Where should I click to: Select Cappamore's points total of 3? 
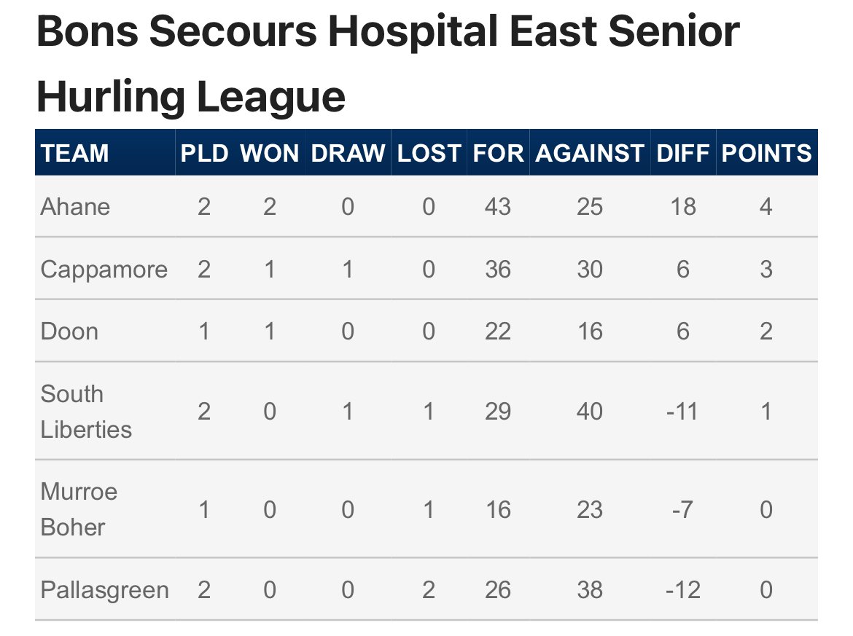(x=766, y=270)
